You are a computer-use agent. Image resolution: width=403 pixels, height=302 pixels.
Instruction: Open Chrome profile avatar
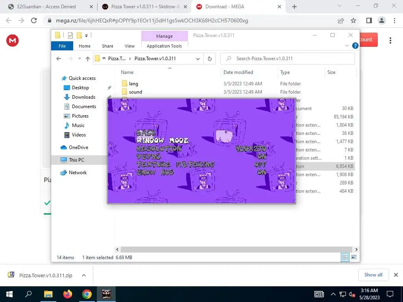382,20
